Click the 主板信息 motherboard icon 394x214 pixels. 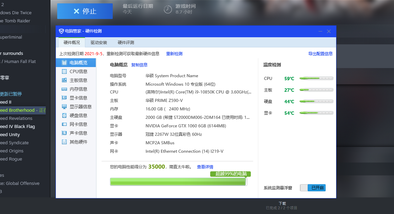point(64,80)
